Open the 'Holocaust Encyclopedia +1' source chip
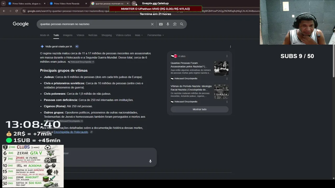The image size is (335, 188). 81,62
